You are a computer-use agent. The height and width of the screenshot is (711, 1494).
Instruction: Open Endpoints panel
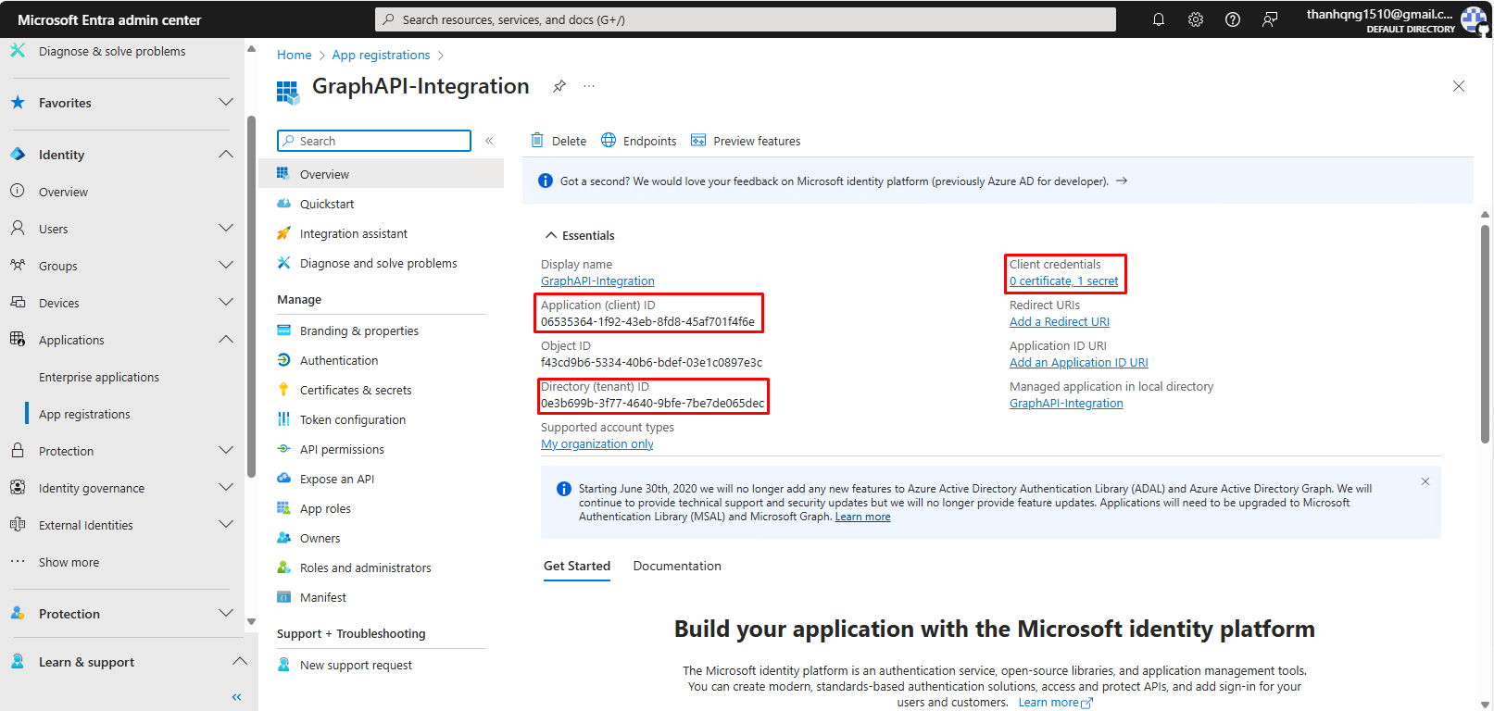639,141
